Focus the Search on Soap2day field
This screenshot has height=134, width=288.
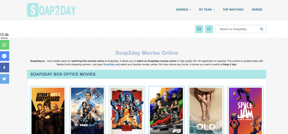pos(241,29)
